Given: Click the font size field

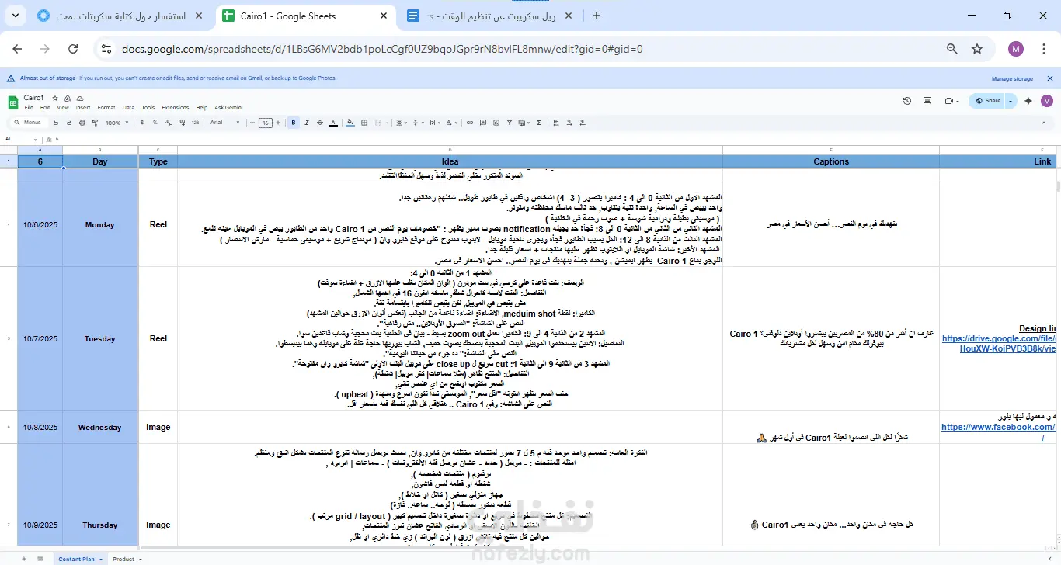Looking at the screenshot, I should click(266, 123).
